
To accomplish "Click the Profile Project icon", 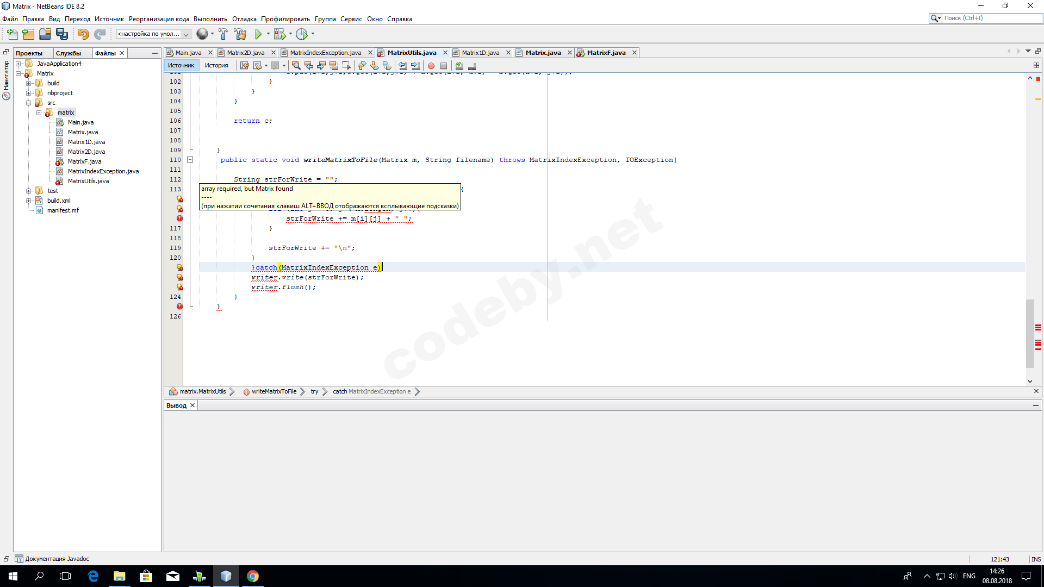I will [x=302, y=34].
